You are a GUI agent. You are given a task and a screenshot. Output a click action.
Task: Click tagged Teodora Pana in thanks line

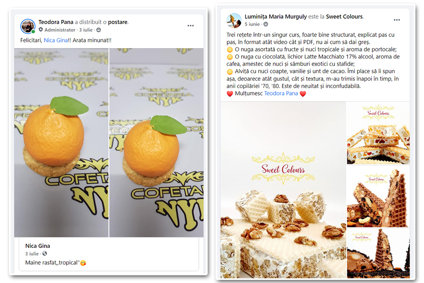coord(281,93)
